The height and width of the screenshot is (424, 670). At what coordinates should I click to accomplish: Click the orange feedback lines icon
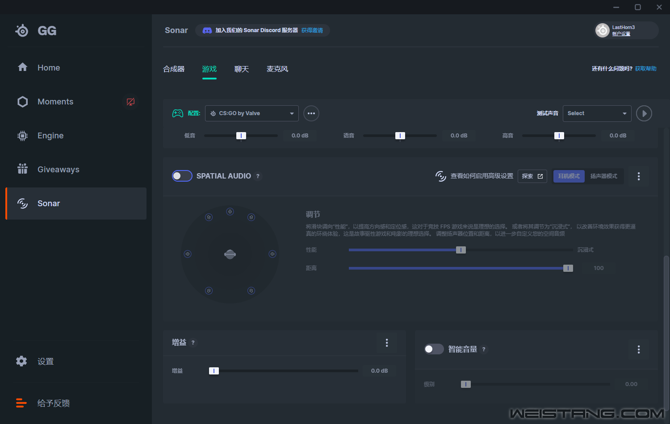coord(21,403)
